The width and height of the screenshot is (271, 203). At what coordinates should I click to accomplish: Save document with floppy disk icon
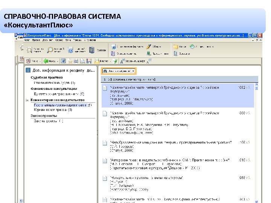(x=89, y=61)
